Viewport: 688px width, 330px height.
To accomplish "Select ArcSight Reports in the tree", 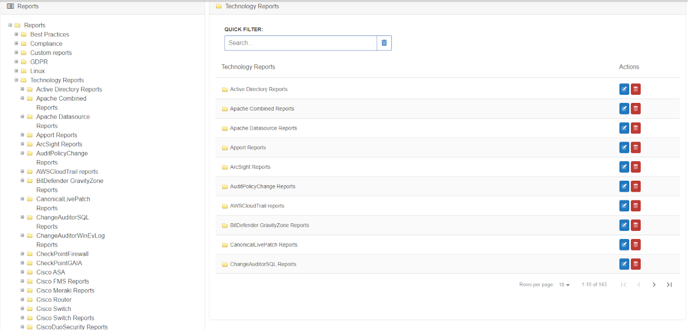I will (x=59, y=144).
